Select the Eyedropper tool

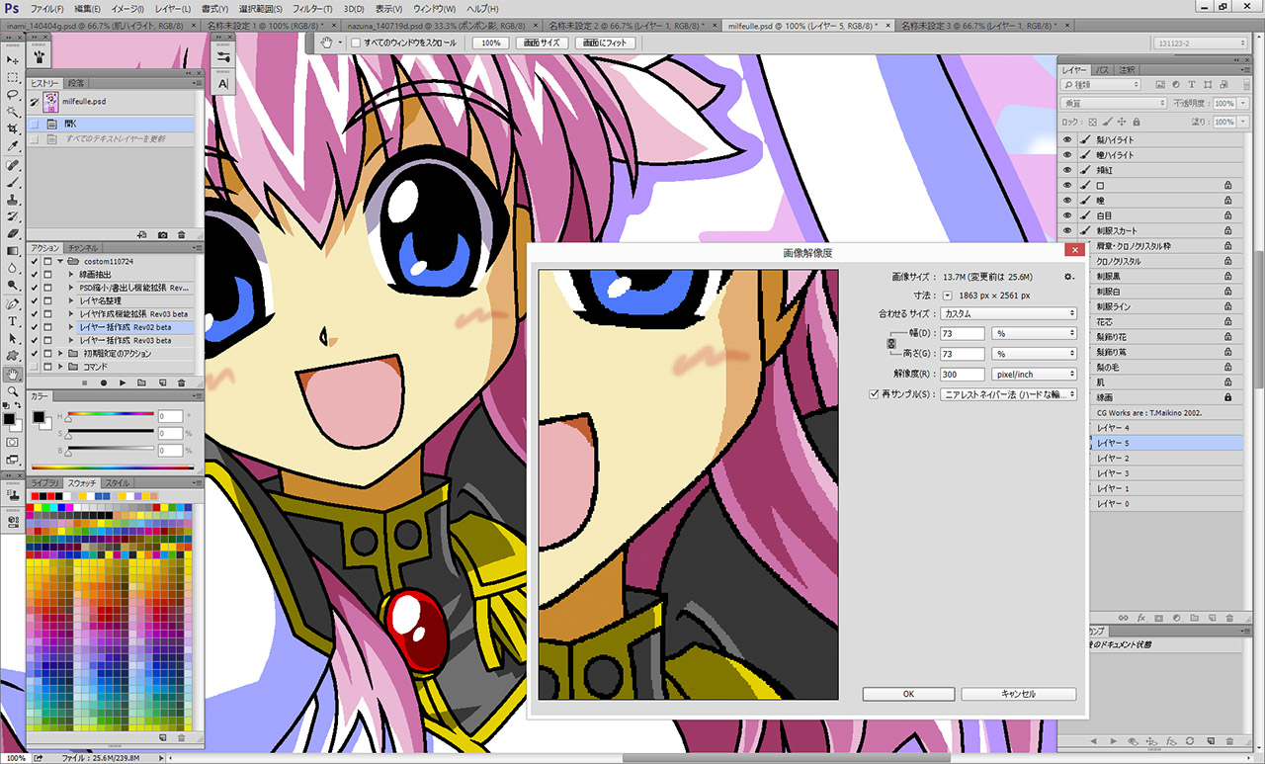pos(13,146)
